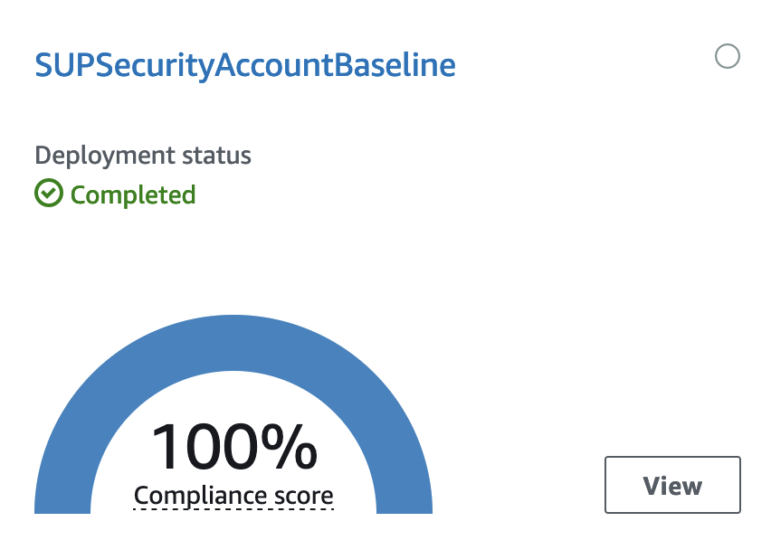Screen dimensions: 771x550
Task: Click the green Completed deployment indicator
Action: click(115, 194)
